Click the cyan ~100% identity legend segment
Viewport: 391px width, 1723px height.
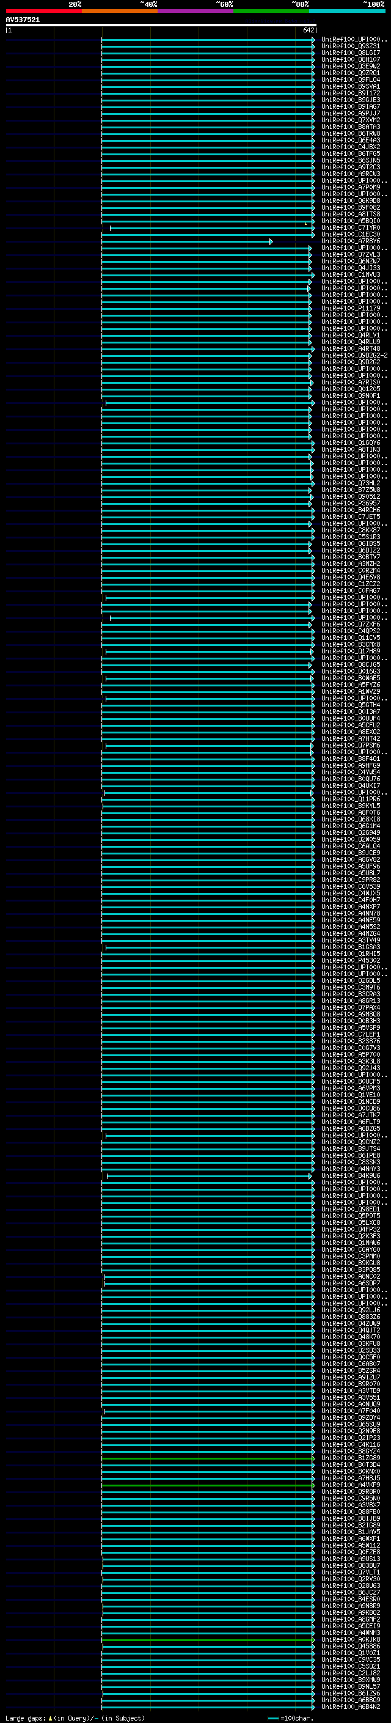(x=346, y=11)
